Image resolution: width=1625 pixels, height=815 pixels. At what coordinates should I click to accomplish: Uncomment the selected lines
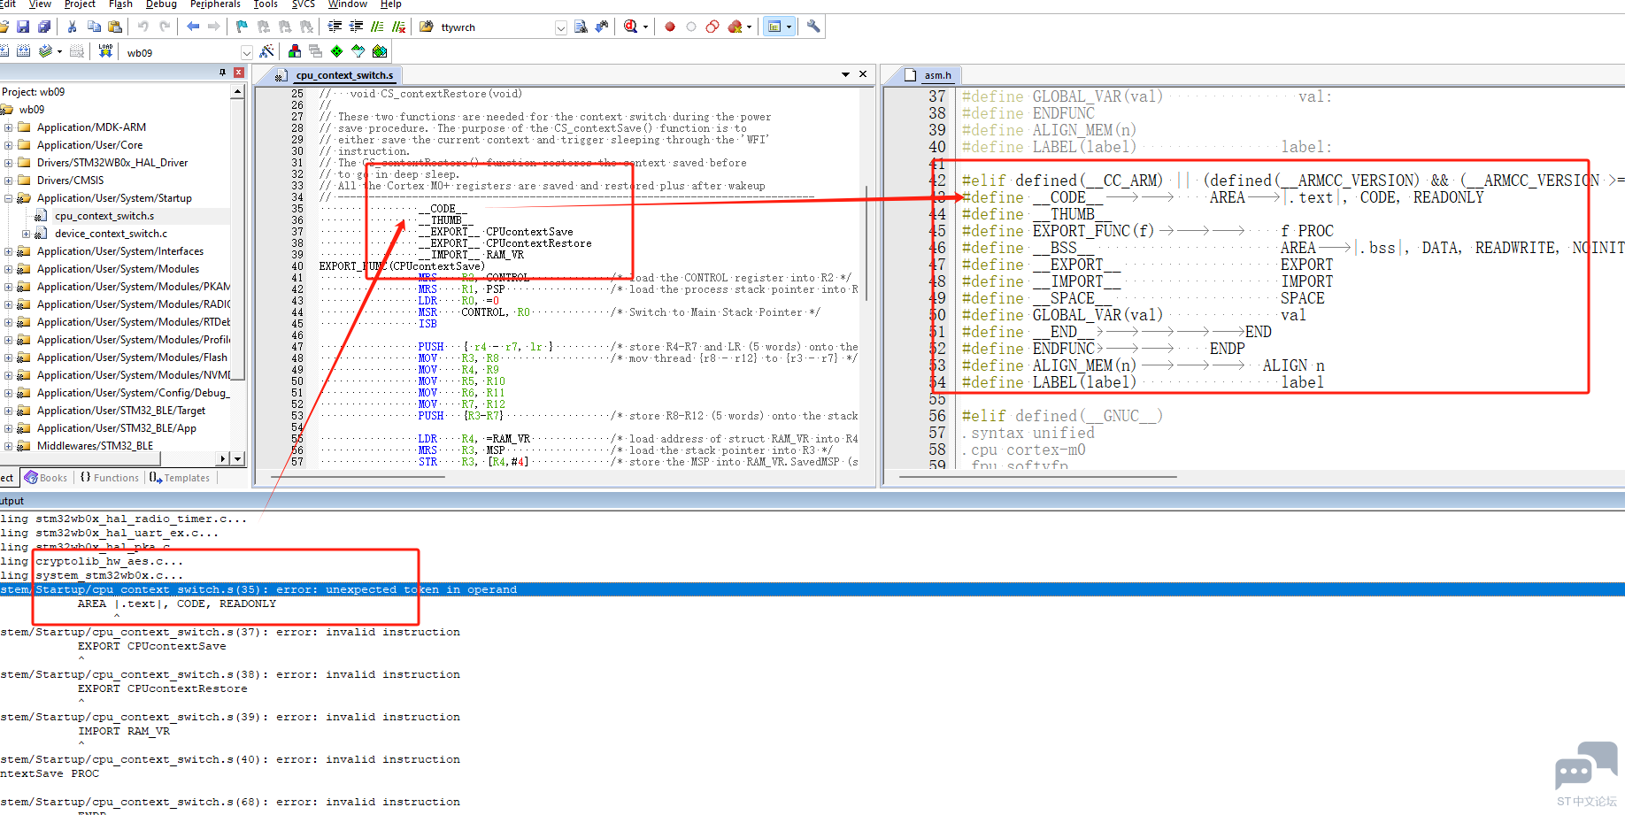point(398,27)
